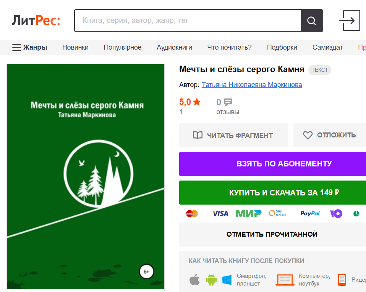
Task: Click the MasterCard payment icon
Action: [192, 213]
